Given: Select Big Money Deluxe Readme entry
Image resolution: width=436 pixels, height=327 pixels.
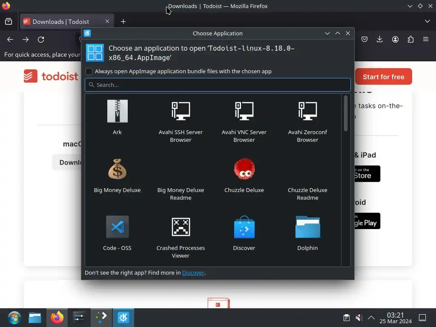Looking at the screenshot, I should pyautogui.click(x=181, y=194).
